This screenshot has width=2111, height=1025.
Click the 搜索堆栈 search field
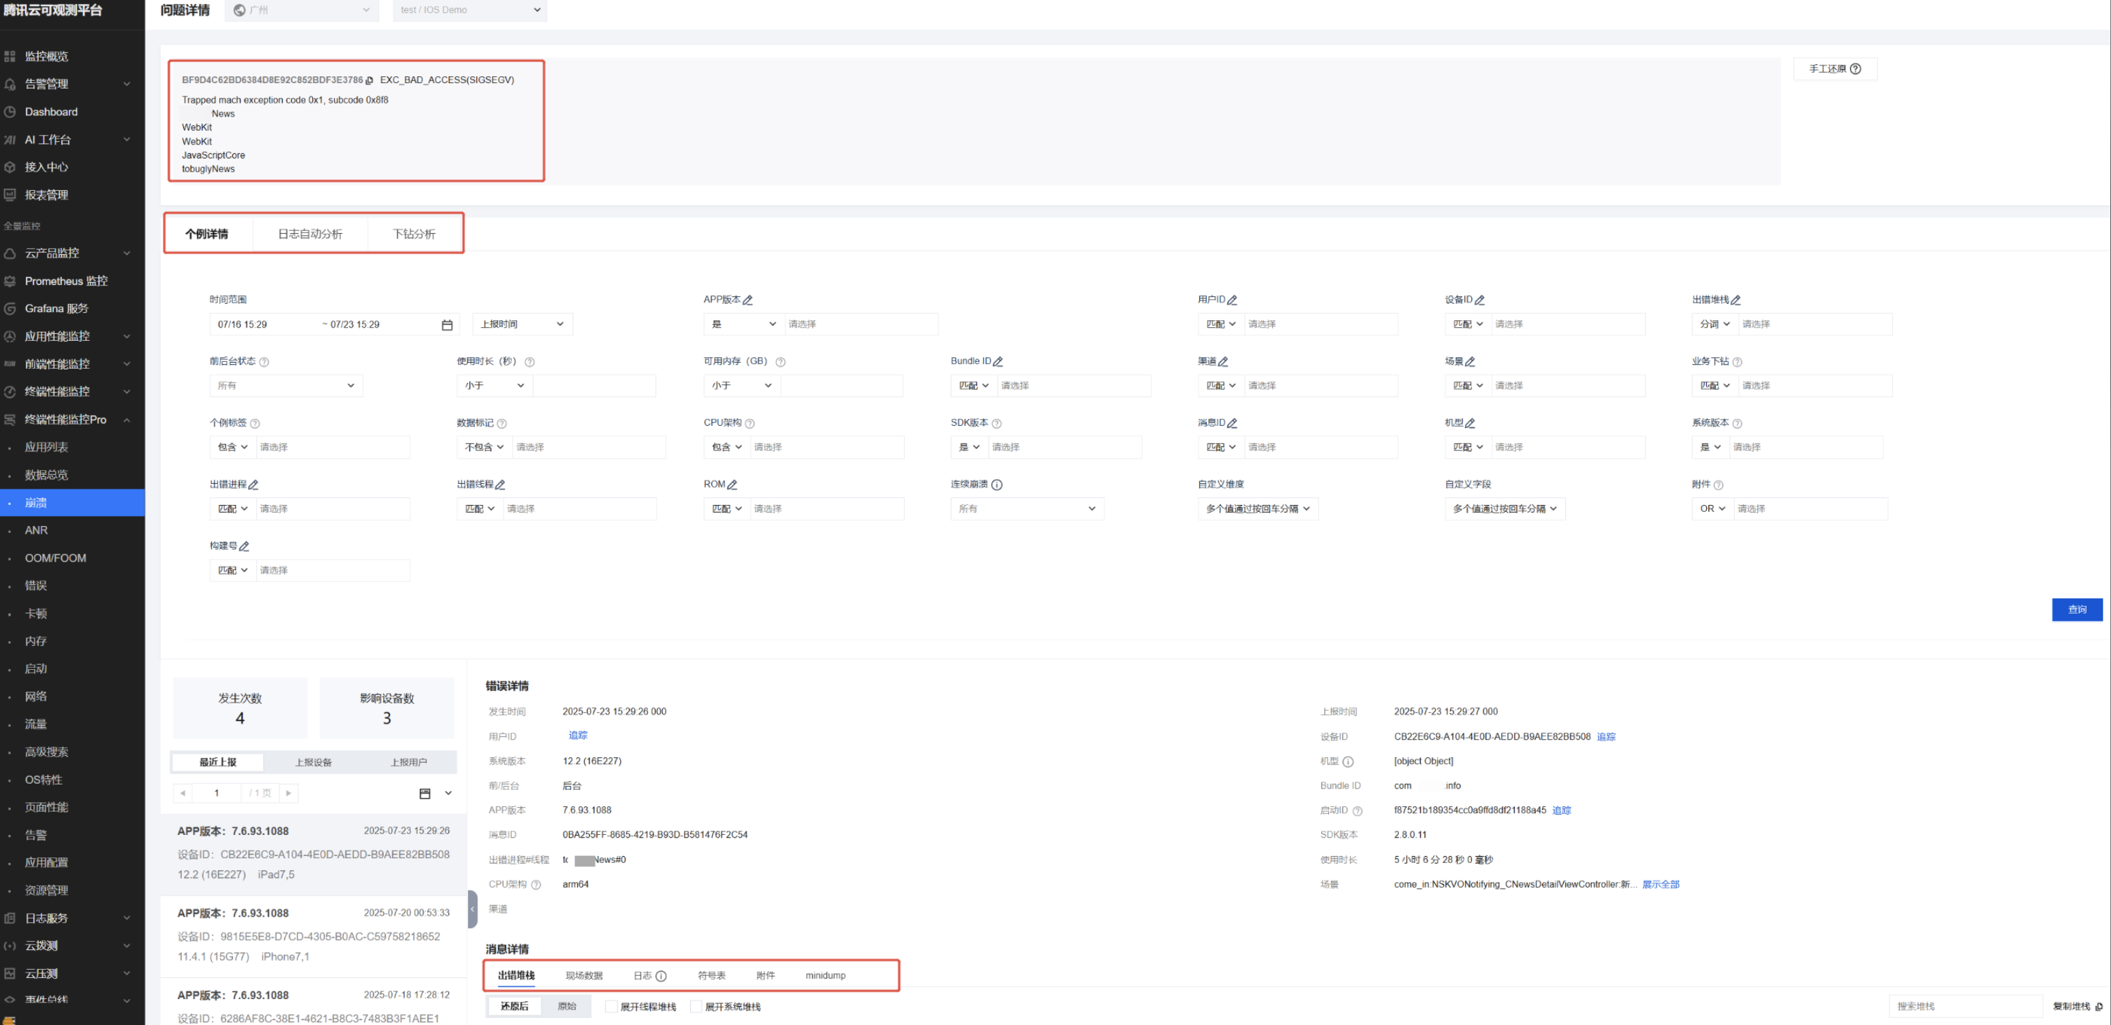1964,1006
